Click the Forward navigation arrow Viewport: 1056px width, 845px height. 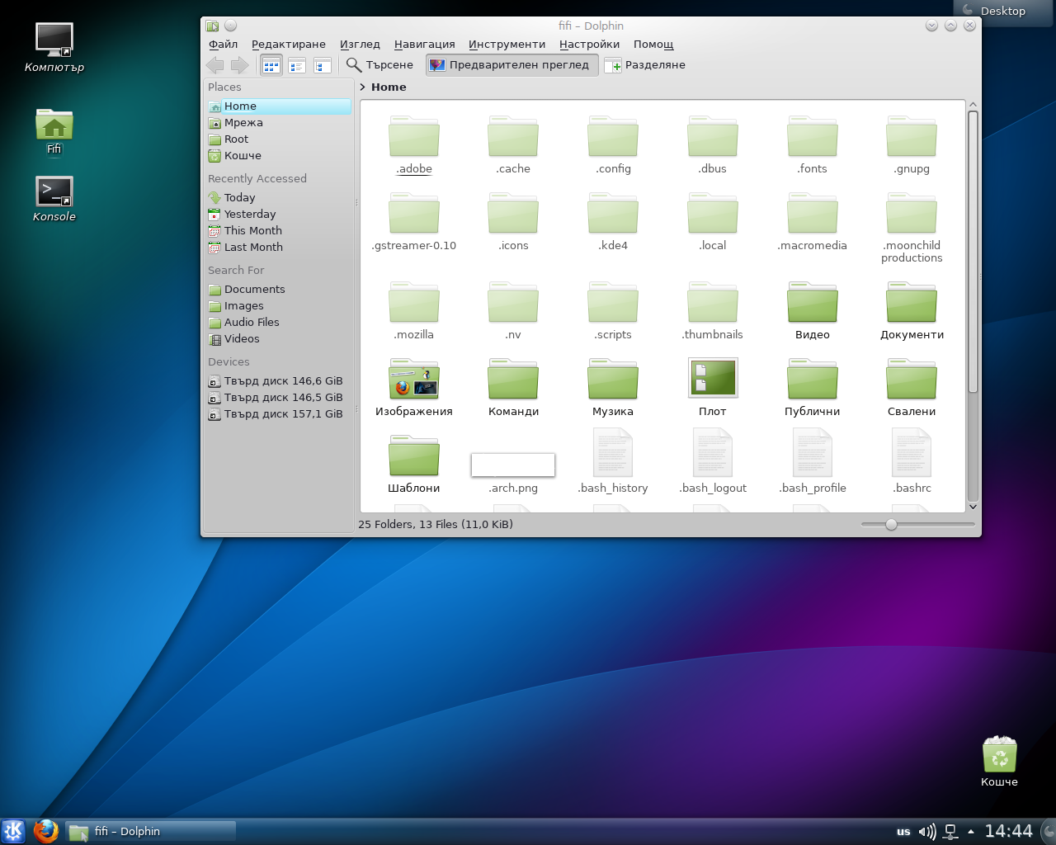click(x=239, y=65)
